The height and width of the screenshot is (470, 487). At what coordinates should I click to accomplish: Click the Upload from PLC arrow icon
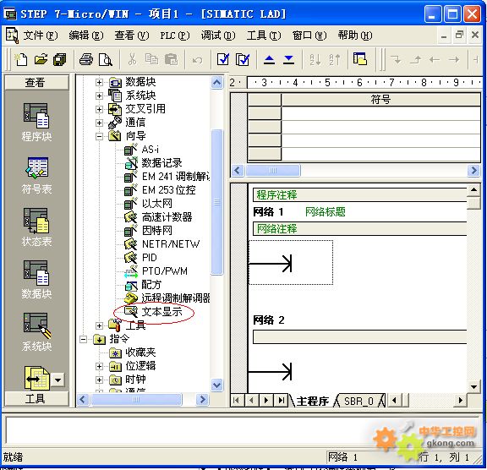pos(269,60)
